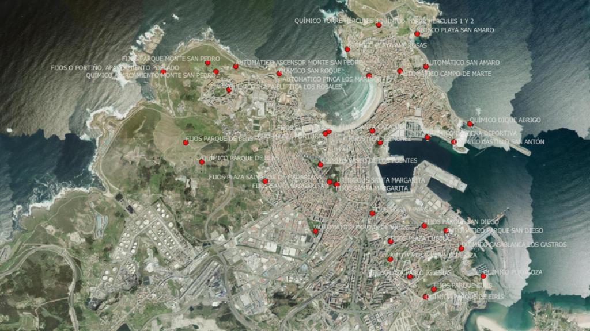Click the FIJOS PARQUE DE BENS marker

tap(185, 143)
